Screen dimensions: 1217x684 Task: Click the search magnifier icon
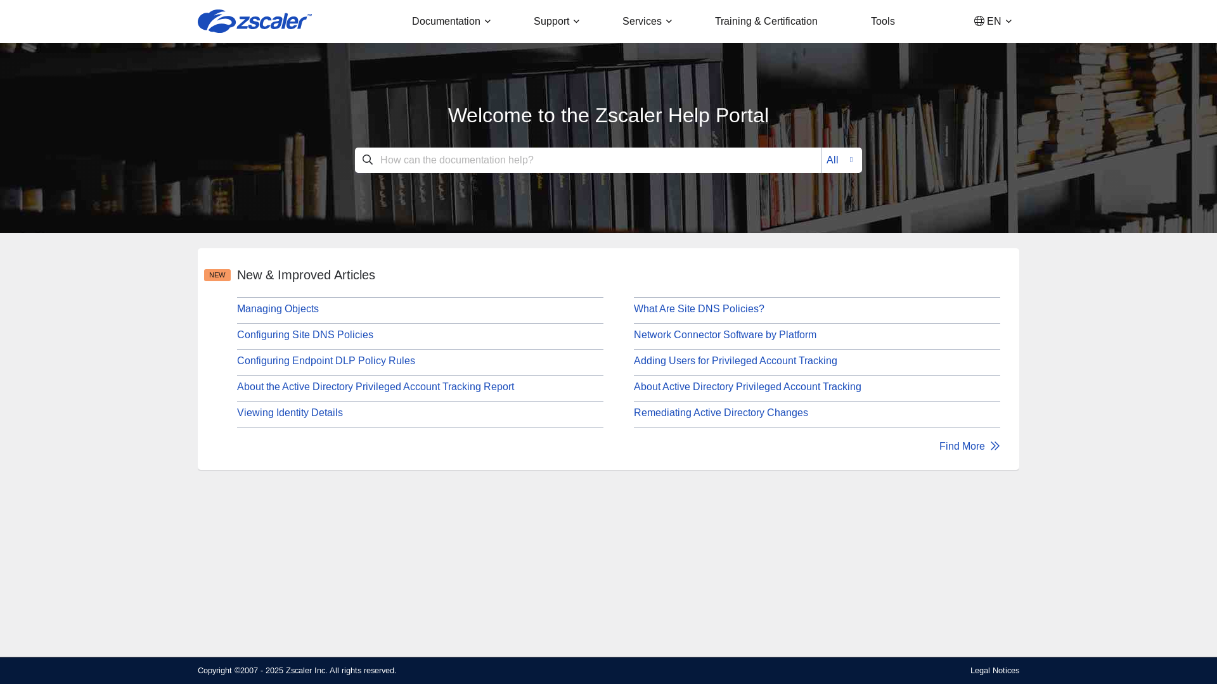coord(368,160)
